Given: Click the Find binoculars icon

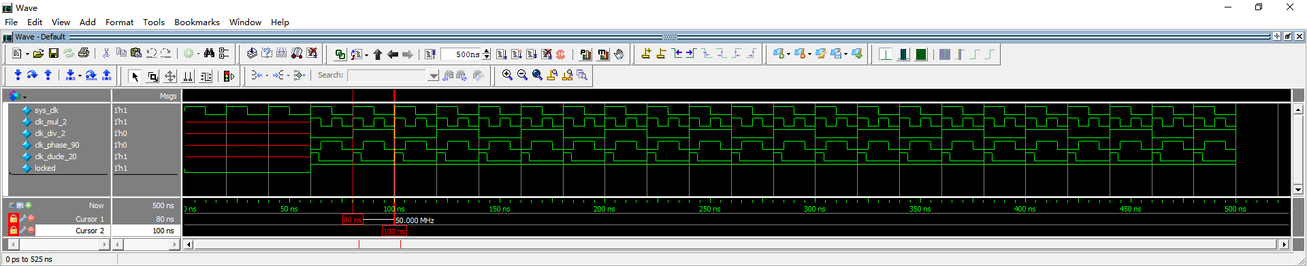Looking at the screenshot, I should tap(209, 53).
